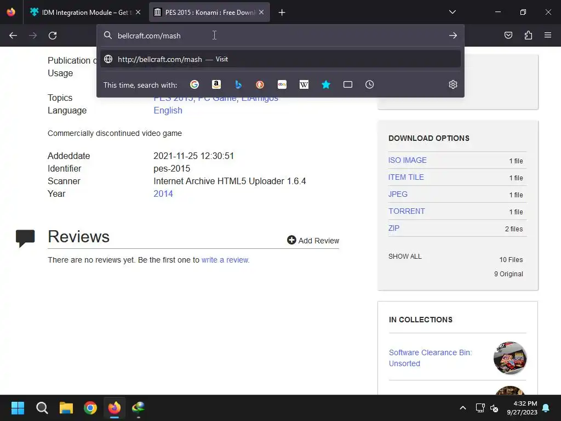The height and width of the screenshot is (421, 561).
Task: Open the Extensions puzzle icon
Action: coord(528,35)
